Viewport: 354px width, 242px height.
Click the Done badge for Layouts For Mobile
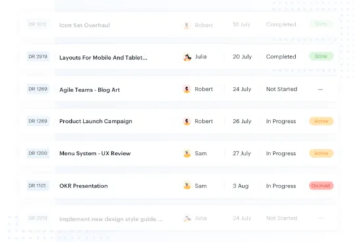[321, 56]
